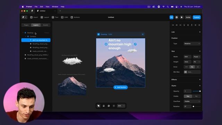
Task: Toggle the light/dark canvas sun icon
Action: (114, 106)
